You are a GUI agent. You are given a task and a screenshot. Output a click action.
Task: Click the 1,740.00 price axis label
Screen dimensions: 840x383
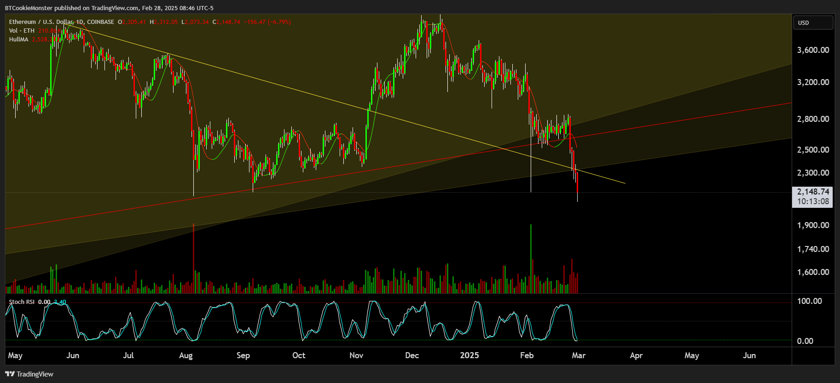point(813,249)
